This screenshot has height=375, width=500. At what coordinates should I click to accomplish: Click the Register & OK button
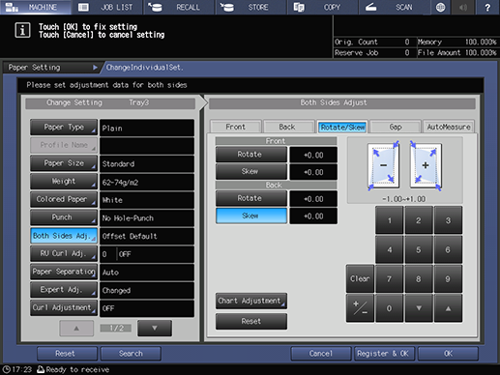pyautogui.click(x=383, y=354)
